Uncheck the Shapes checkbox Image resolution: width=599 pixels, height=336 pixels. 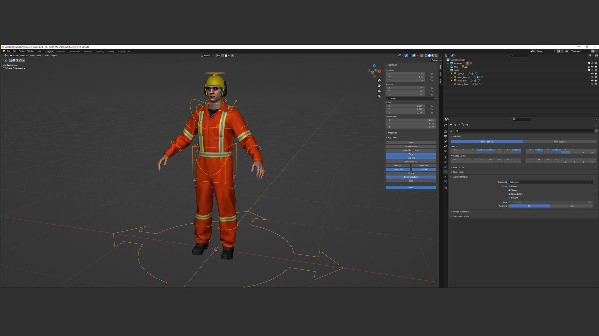point(509,190)
